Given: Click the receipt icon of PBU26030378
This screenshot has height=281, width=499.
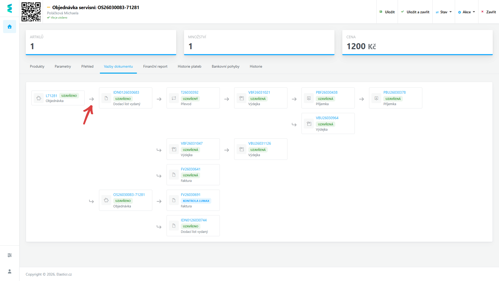Looking at the screenshot, I should (x=376, y=98).
